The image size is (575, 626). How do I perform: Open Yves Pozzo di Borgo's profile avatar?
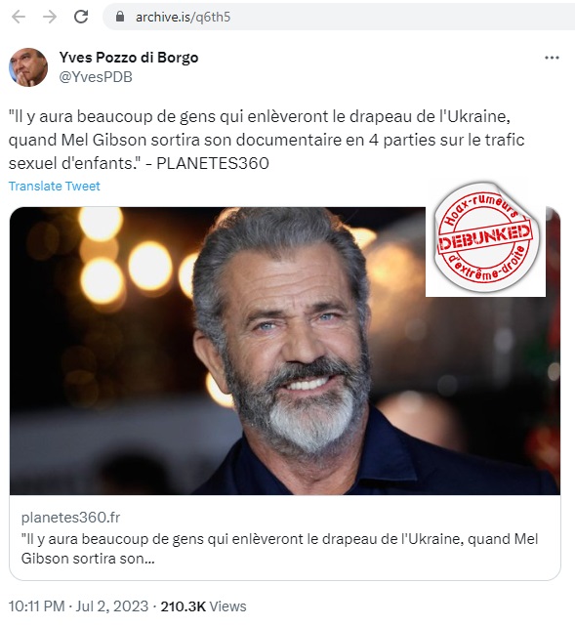[x=28, y=67]
